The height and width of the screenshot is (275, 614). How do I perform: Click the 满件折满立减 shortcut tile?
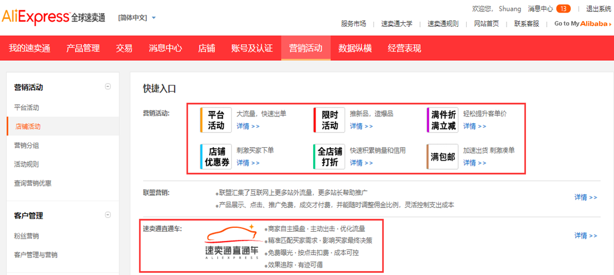[442, 120]
